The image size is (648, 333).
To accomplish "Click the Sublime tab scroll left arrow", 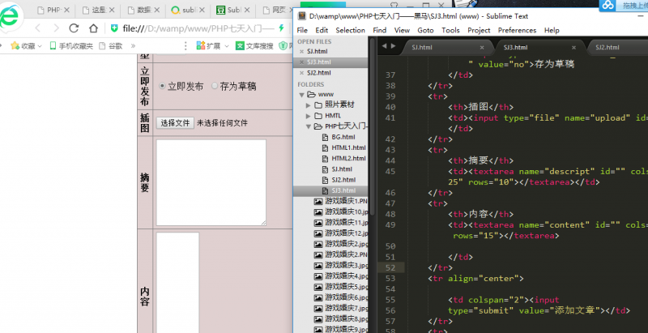I will [384, 48].
